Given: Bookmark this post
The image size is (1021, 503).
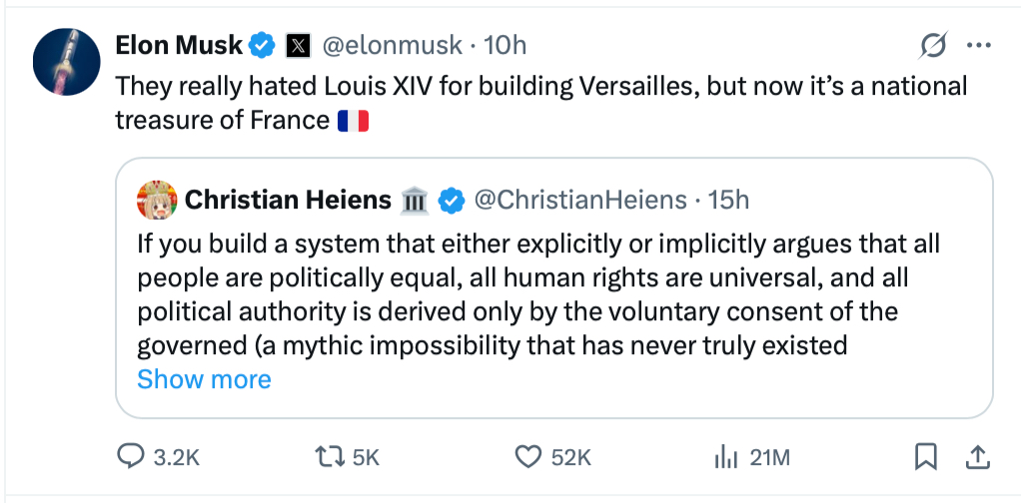Looking at the screenshot, I should (926, 457).
